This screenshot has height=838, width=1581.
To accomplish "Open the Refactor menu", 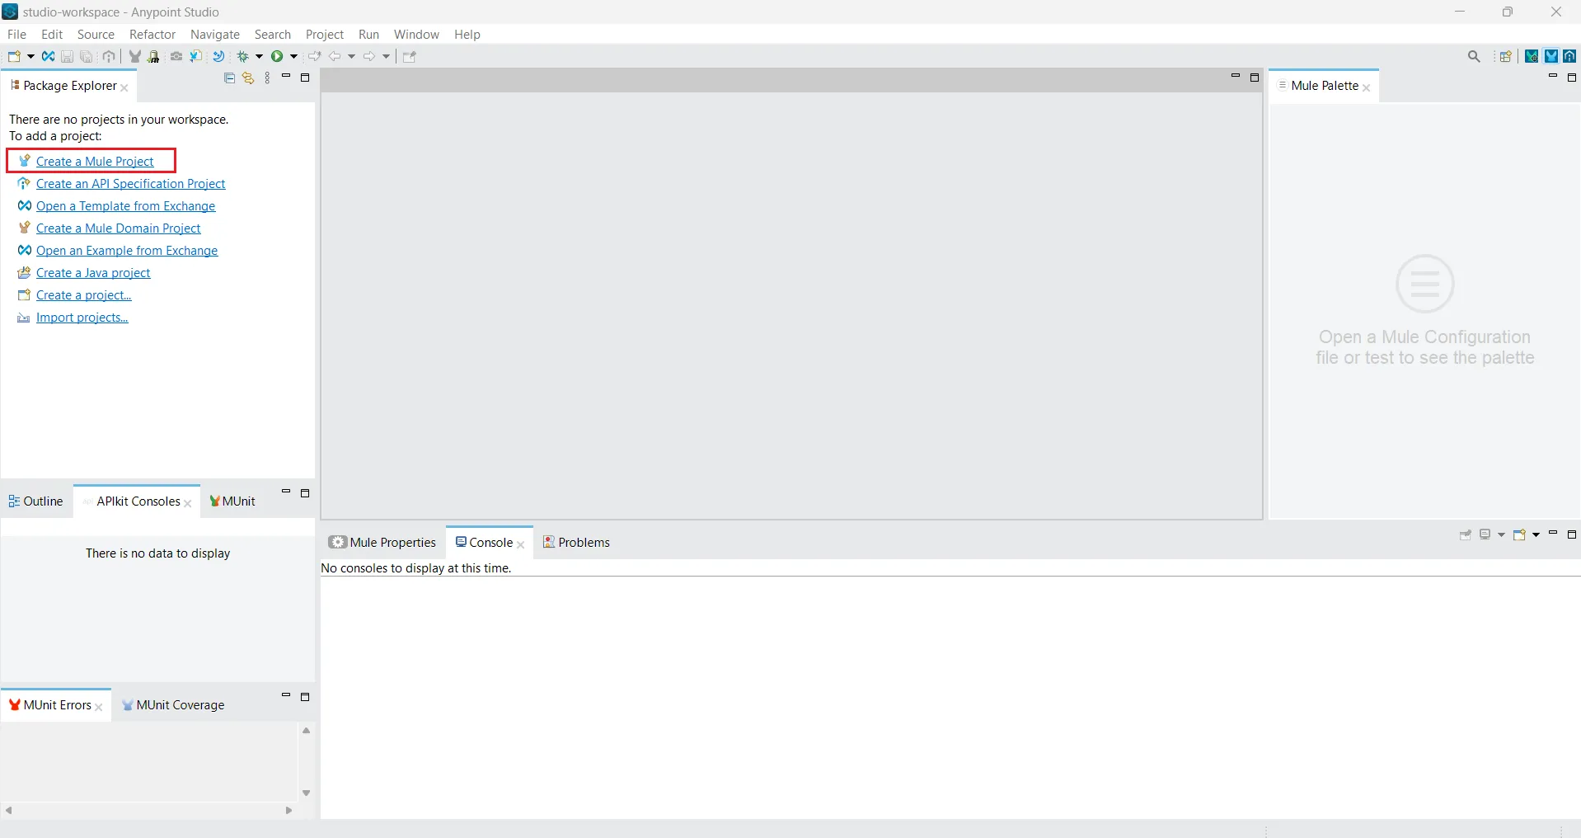I will (152, 34).
